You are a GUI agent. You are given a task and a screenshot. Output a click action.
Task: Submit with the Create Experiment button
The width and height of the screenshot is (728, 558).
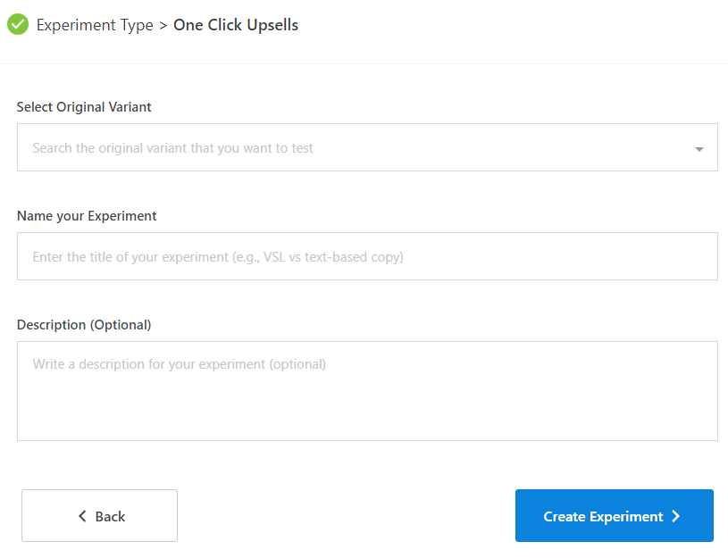click(615, 515)
